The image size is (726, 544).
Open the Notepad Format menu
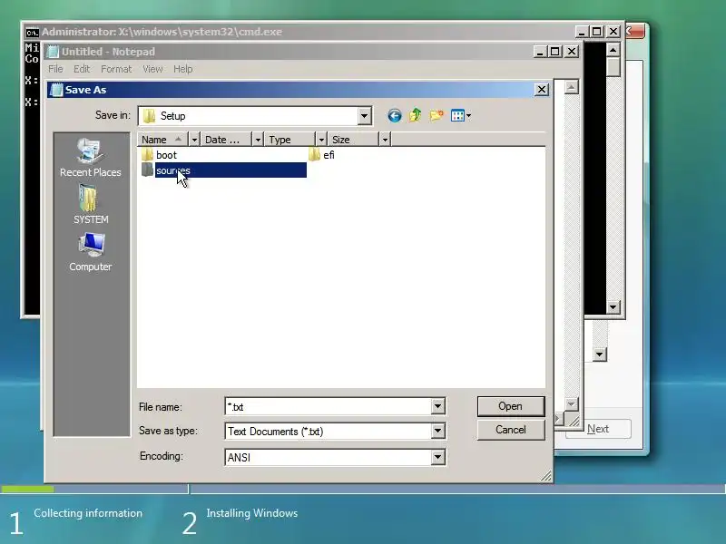[x=116, y=69]
